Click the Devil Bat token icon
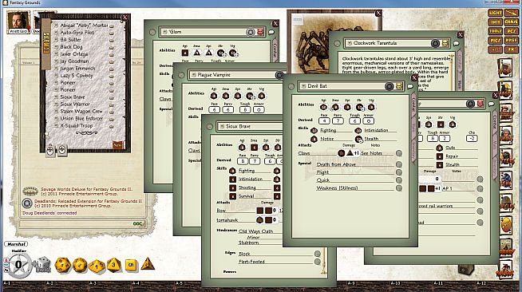The height and width of the screenshot is (292, 522). (390, 86)
